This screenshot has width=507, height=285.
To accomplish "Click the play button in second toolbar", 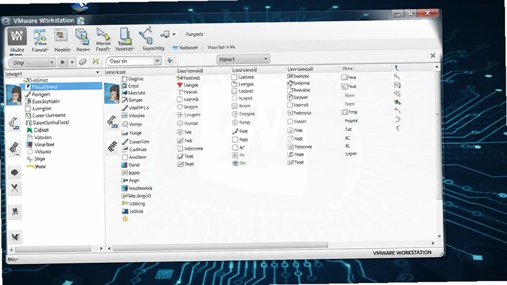I will [63, 62].
